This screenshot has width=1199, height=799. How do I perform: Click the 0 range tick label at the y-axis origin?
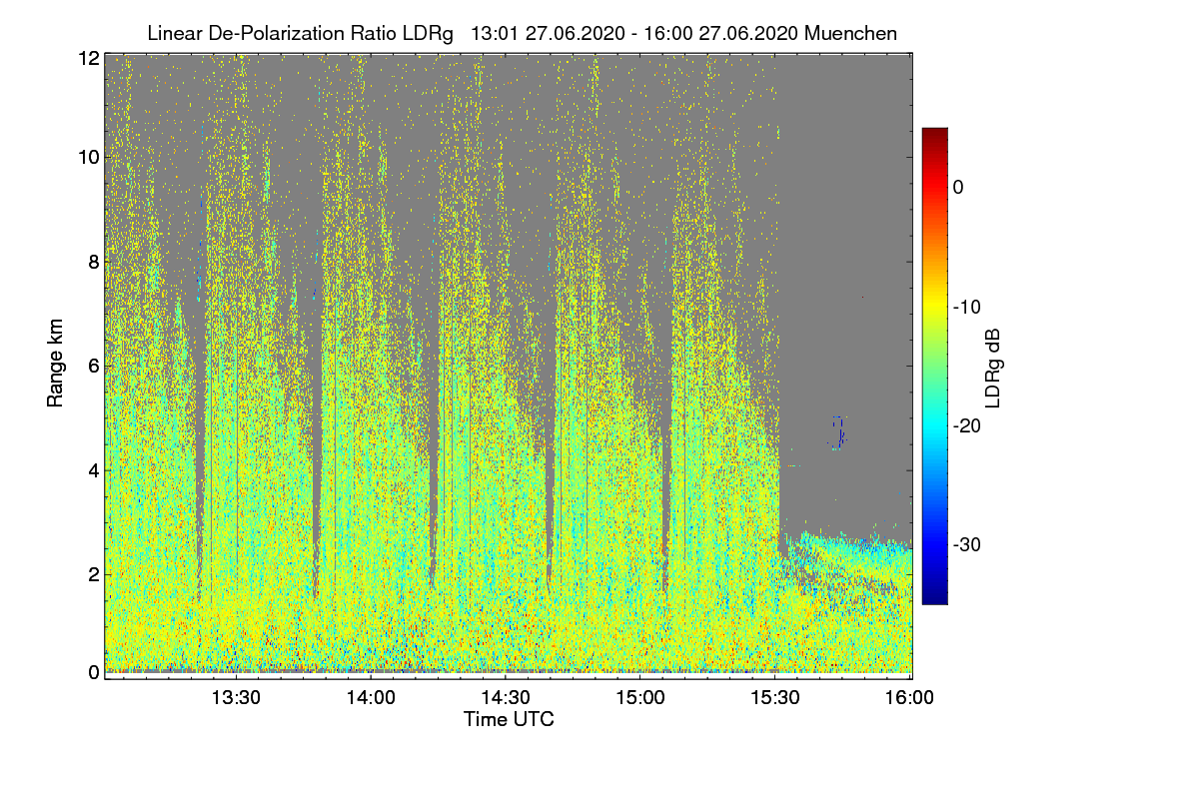tap(94, 672)
